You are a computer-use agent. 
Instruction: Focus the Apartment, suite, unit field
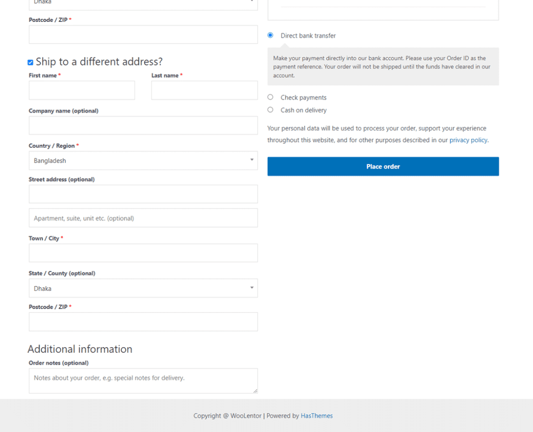(143, 218)
